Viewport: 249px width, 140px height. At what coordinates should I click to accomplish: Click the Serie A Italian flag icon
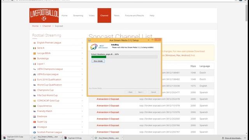[x=35, y=48]
